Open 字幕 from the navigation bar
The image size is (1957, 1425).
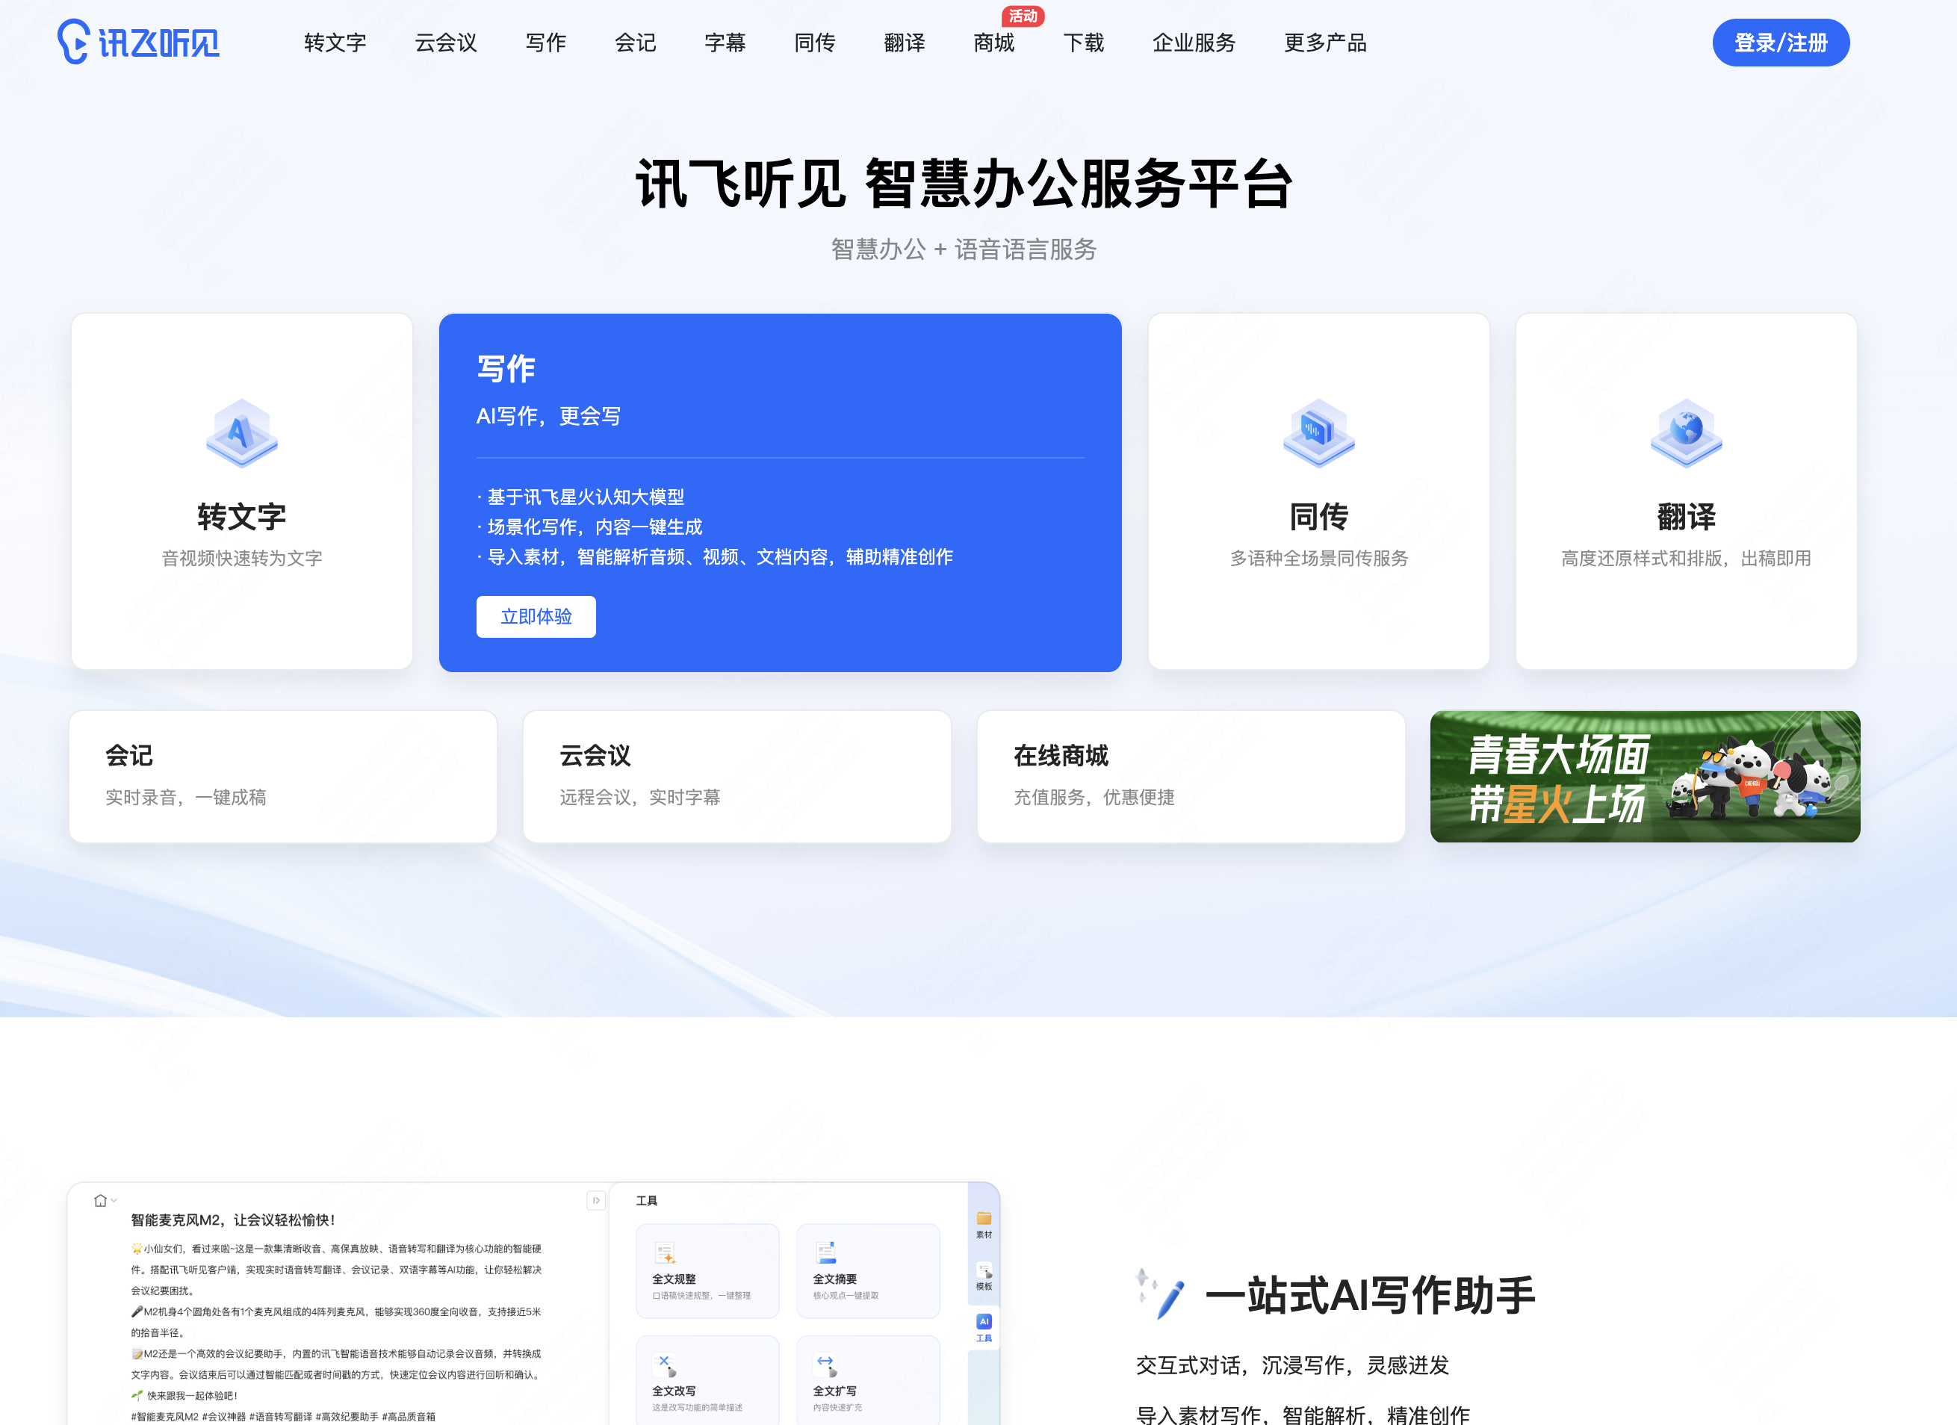pos(725,43)
